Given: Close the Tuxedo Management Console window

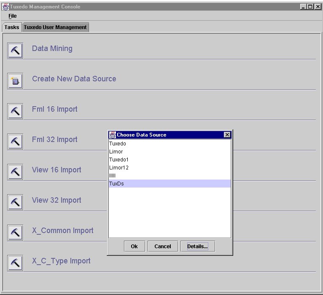Looking at the screenshot, I should click(x=318, y=7).
